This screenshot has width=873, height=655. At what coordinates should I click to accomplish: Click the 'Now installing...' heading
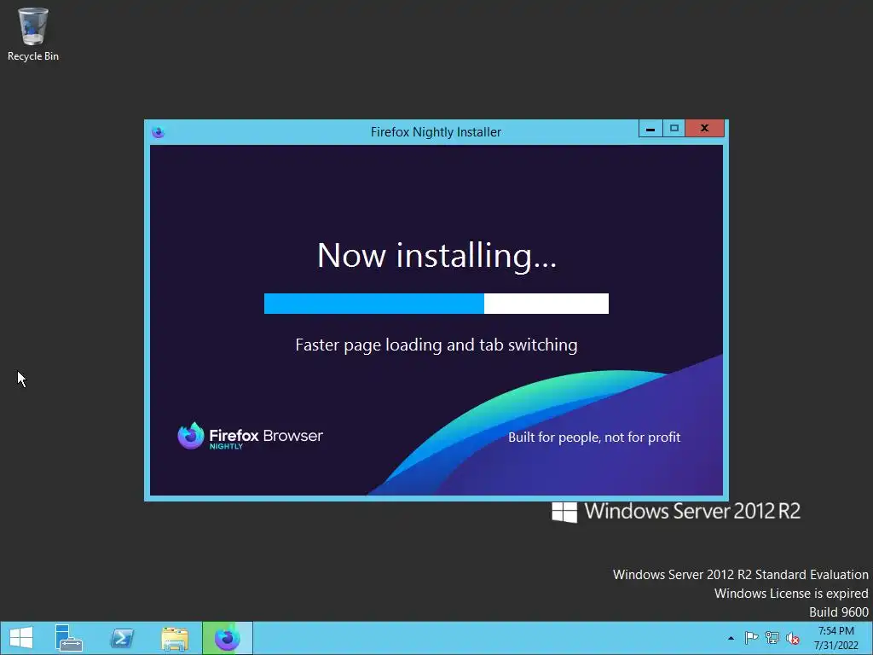click(x=436, y=256)
